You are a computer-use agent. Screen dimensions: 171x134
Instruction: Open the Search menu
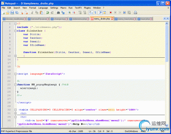click(x=17, y=8)
